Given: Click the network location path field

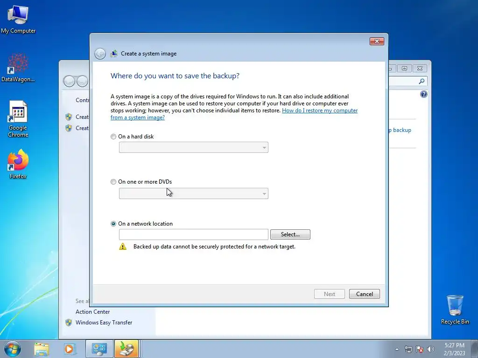Looking at the screenshot, I should tap(194, 234).
